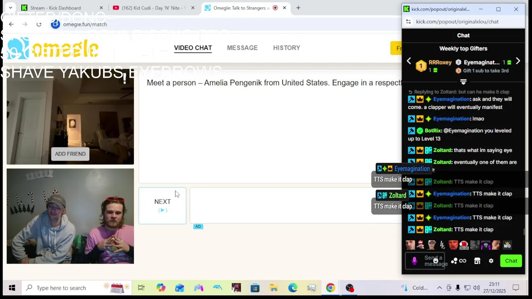532x299 pixels.
Task: Send message with green Chat button
Action: [x=511, y=261]
